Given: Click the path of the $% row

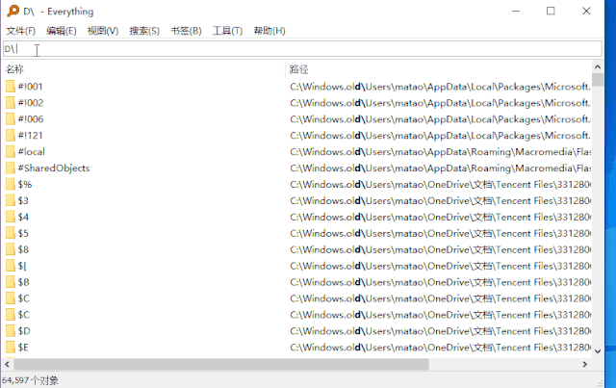Looking at the screenshot, I should click(441, 184).
